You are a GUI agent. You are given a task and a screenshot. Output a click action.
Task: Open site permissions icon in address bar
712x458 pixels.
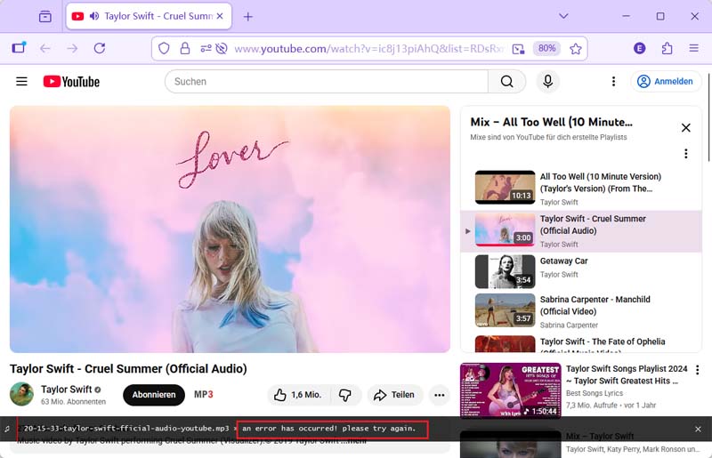[x=206, y=48]
